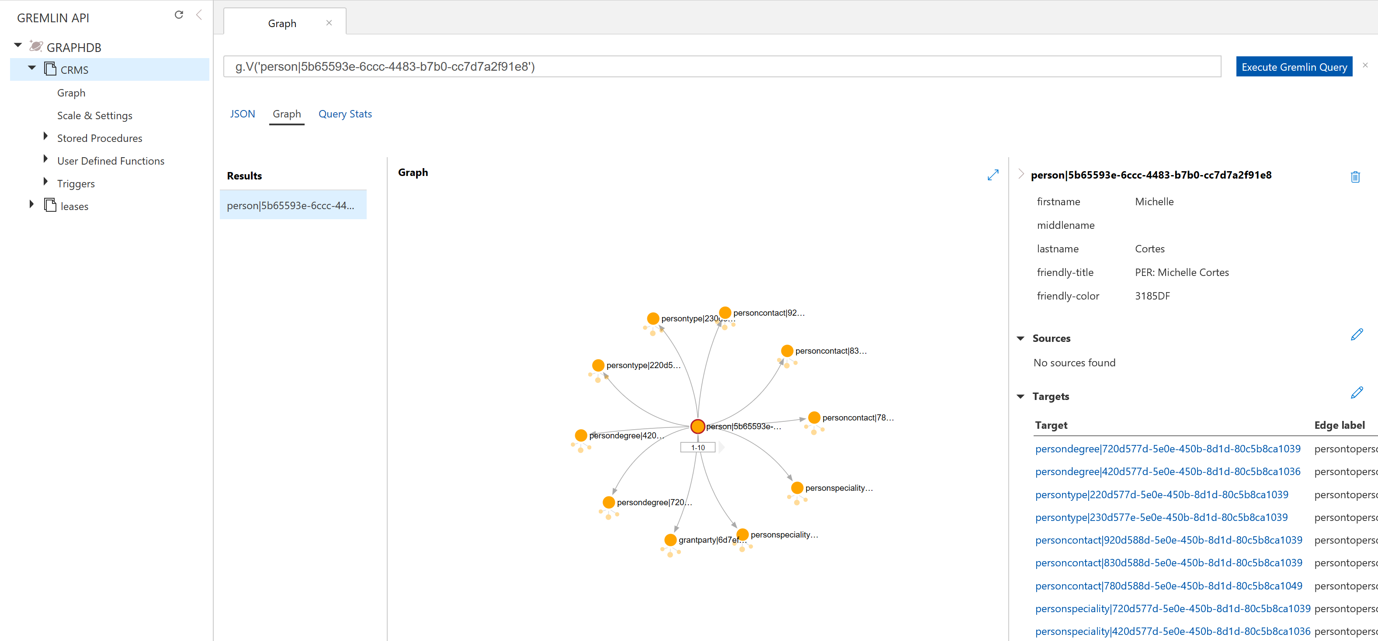The height and width of the screenshot is (641, 1378).
Task: Expand the graph view to full screen
Action: pyautogui.click(x=993, y=175)
